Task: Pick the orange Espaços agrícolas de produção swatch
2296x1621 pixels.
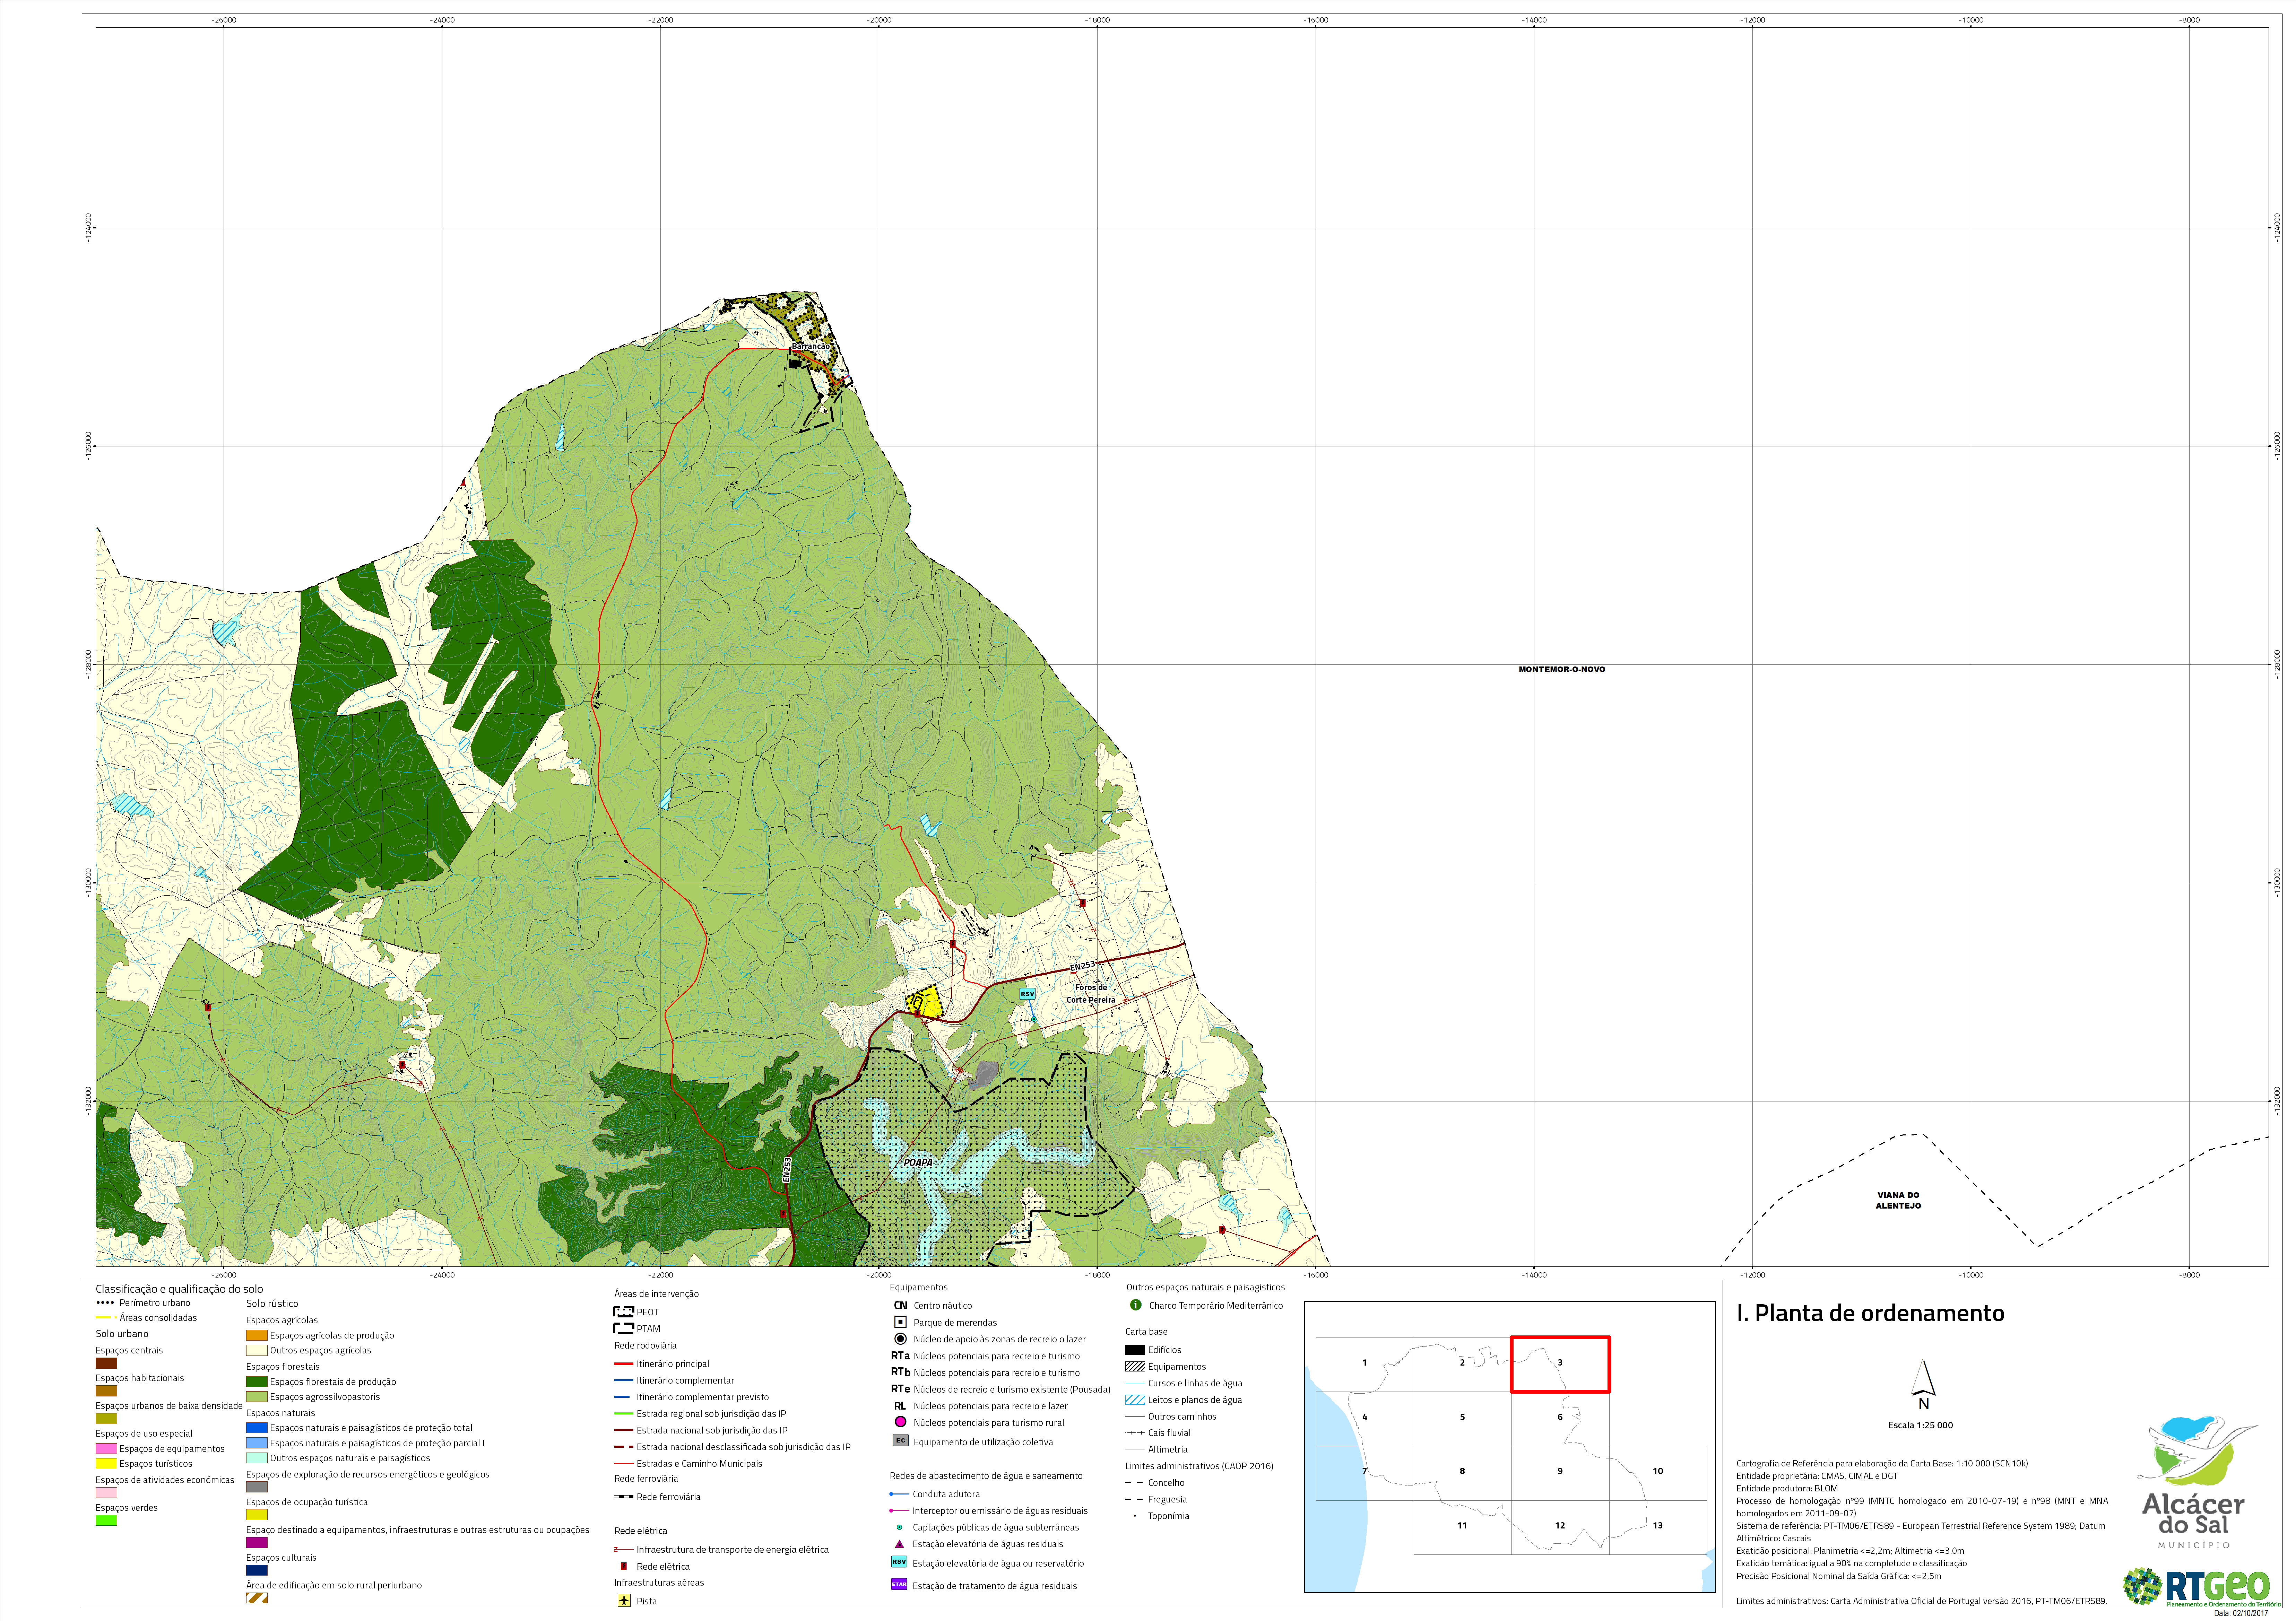Action: [x=257, y=1335]
